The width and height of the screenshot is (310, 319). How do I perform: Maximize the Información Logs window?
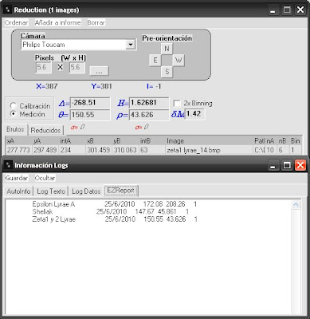click(287, 165)
